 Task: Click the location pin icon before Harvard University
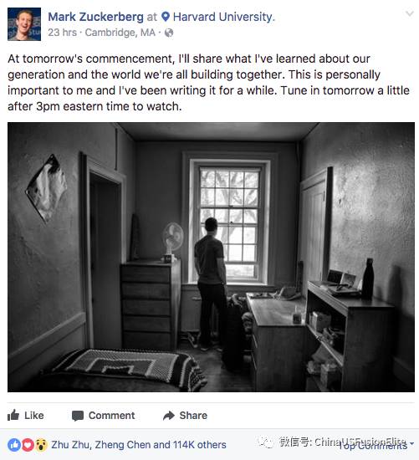click(166, 17)
